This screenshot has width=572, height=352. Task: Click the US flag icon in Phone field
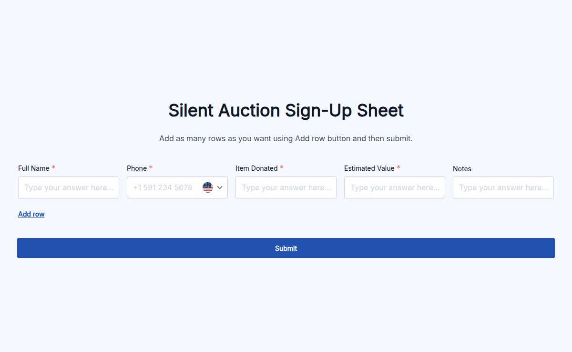207,187
